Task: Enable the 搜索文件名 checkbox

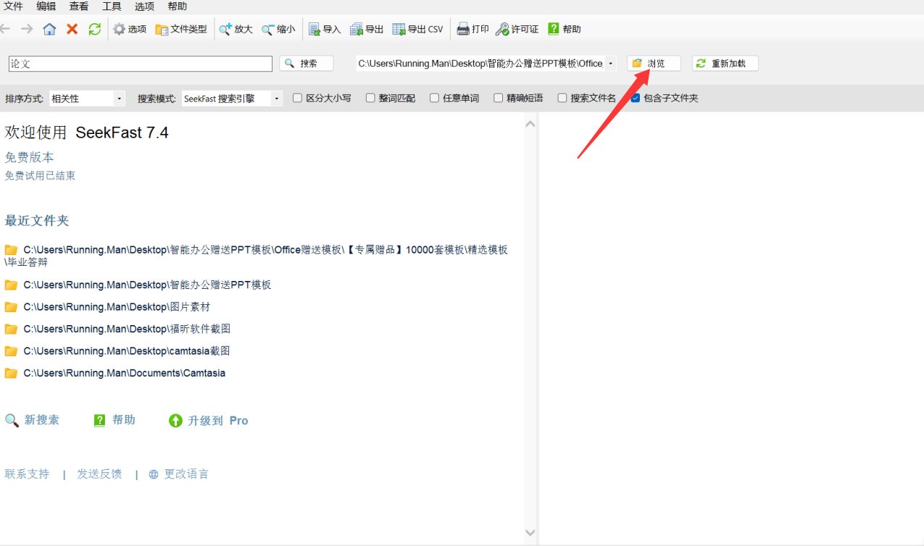Action: coord(562,98)
